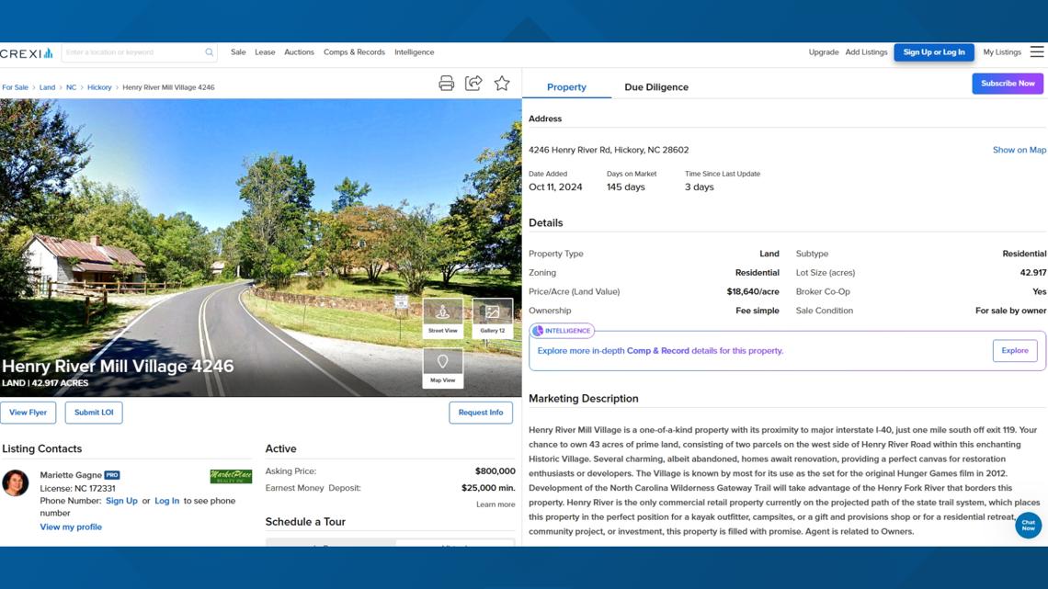Viewport: 1048px width, 589px height.
Task: Click the search magnifier icon
Action: pos(209,52)
